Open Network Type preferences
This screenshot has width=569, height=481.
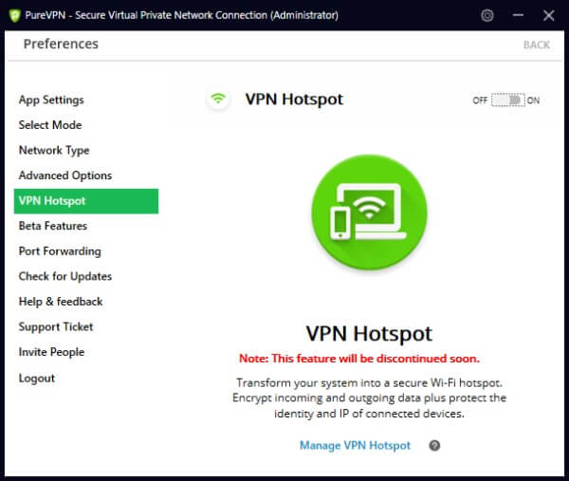pyautogui.click(x=54, y=150)
